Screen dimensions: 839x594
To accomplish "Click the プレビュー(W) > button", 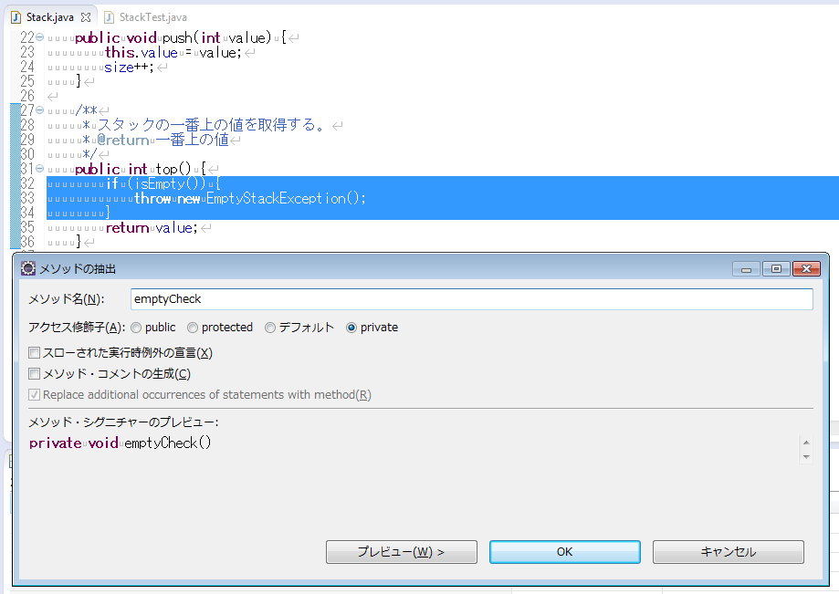I will point(402,552).
